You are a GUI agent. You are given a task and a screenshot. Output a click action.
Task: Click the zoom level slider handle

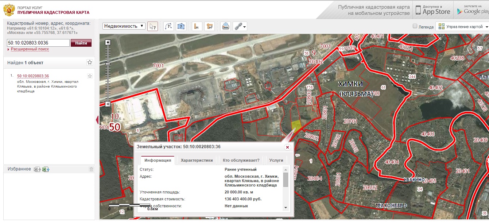(108, 64)
